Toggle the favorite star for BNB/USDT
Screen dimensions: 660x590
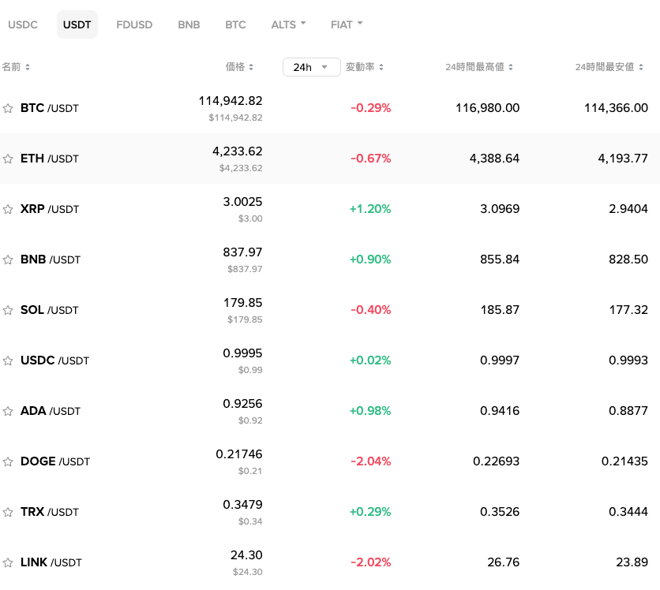pyautogui.click(x=8, y=260)
